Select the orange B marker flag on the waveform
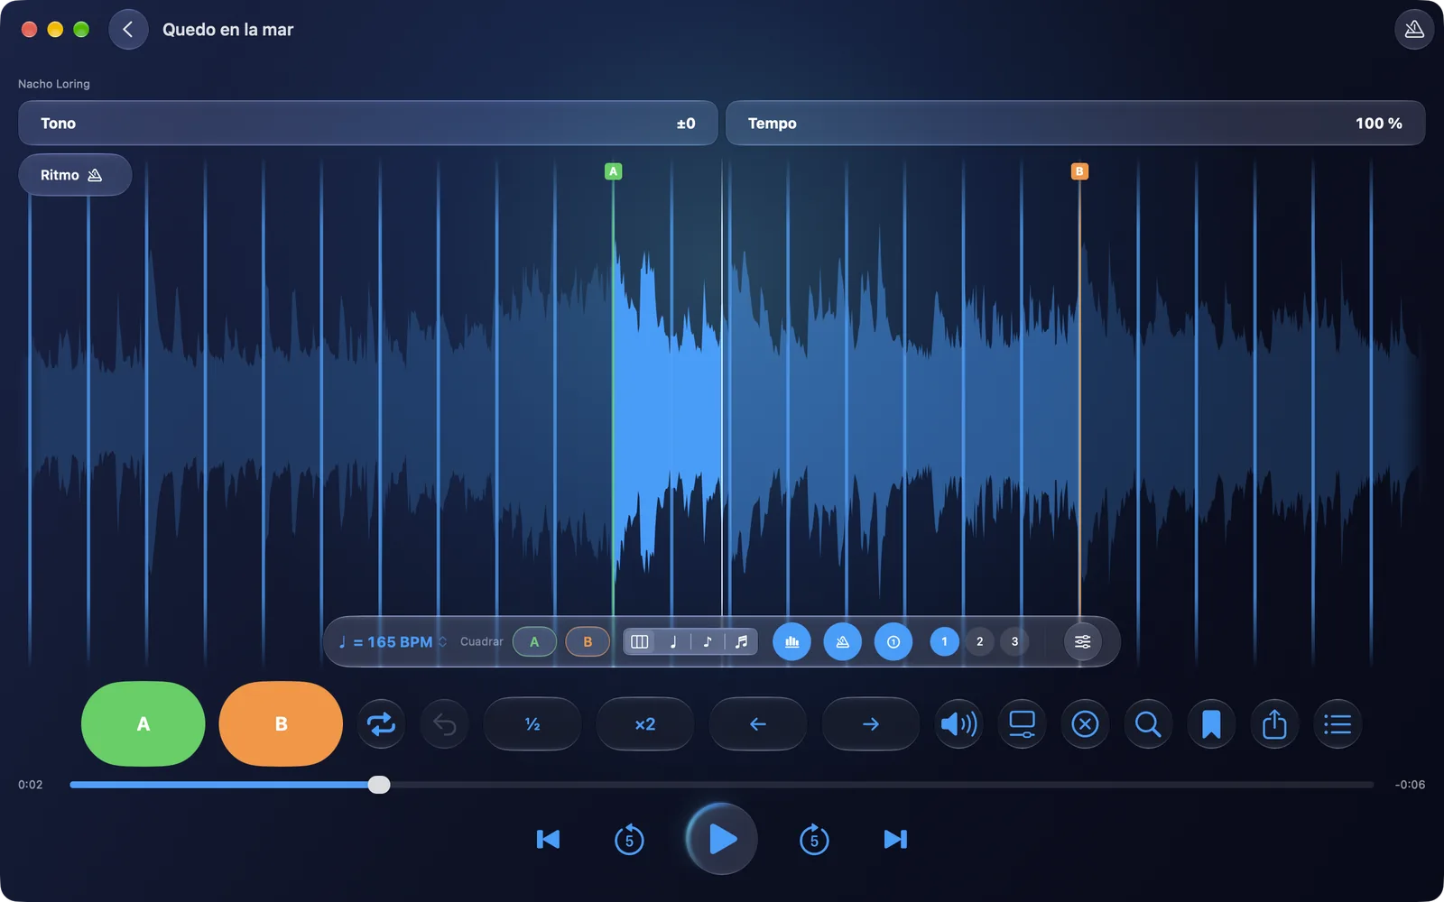 click(1079, 171)
